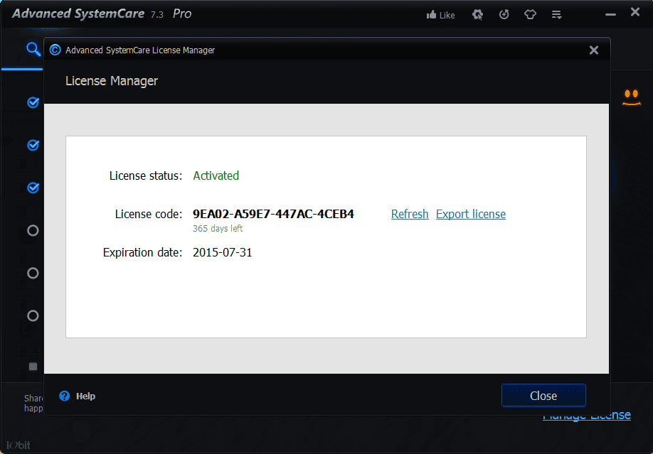Close the License Manager with the Close button
653x454 pixels.
pyautogui.click(x=543, y=396)
